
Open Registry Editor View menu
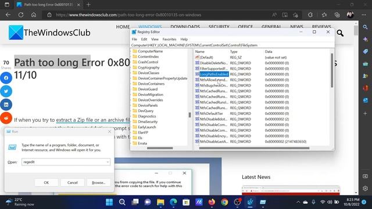click(155, 39)
